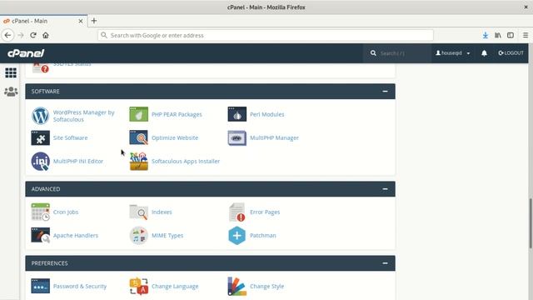Screen dimensions: 533x300
Task: Open the Indexes link
Action: point(162,212)
